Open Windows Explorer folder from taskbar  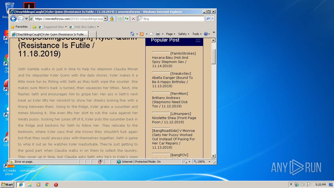29,184
